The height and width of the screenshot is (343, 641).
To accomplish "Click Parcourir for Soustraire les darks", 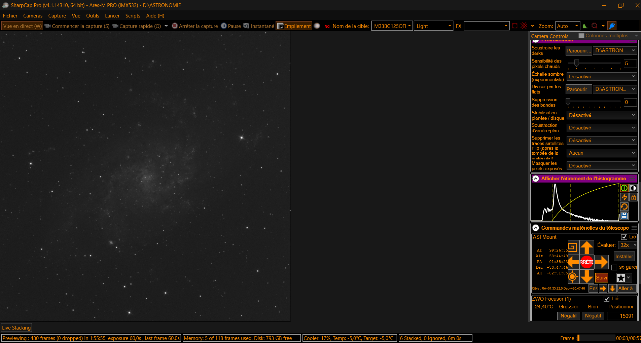I will click(579, 51).
